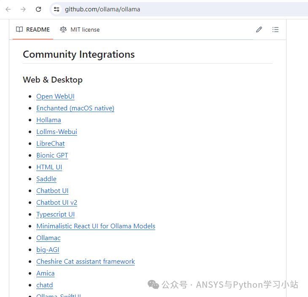Click the Chatbot UI link
This screenshot has height=297, width=308.
pos(52,191)
